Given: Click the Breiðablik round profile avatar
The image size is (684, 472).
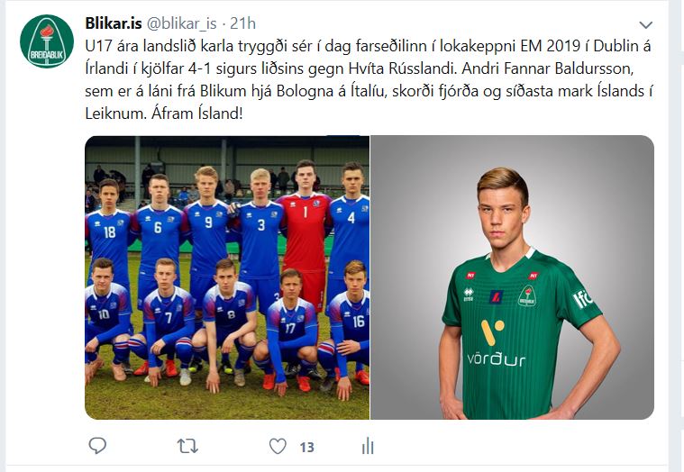Looking at the screenshot, I should [x=47, y=41].
